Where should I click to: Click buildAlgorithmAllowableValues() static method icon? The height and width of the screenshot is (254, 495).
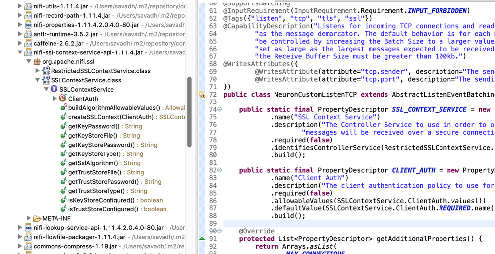[63, 107]
